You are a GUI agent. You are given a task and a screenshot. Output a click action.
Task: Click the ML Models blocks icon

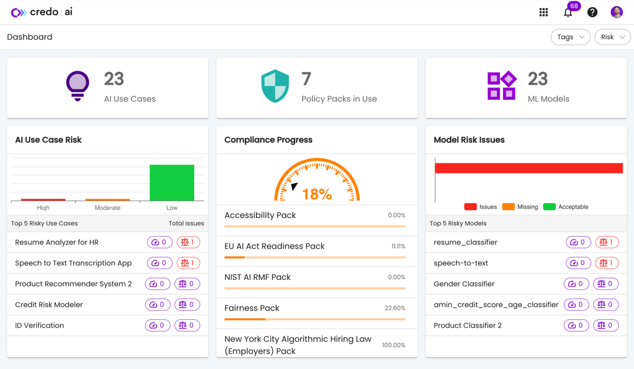502,86
